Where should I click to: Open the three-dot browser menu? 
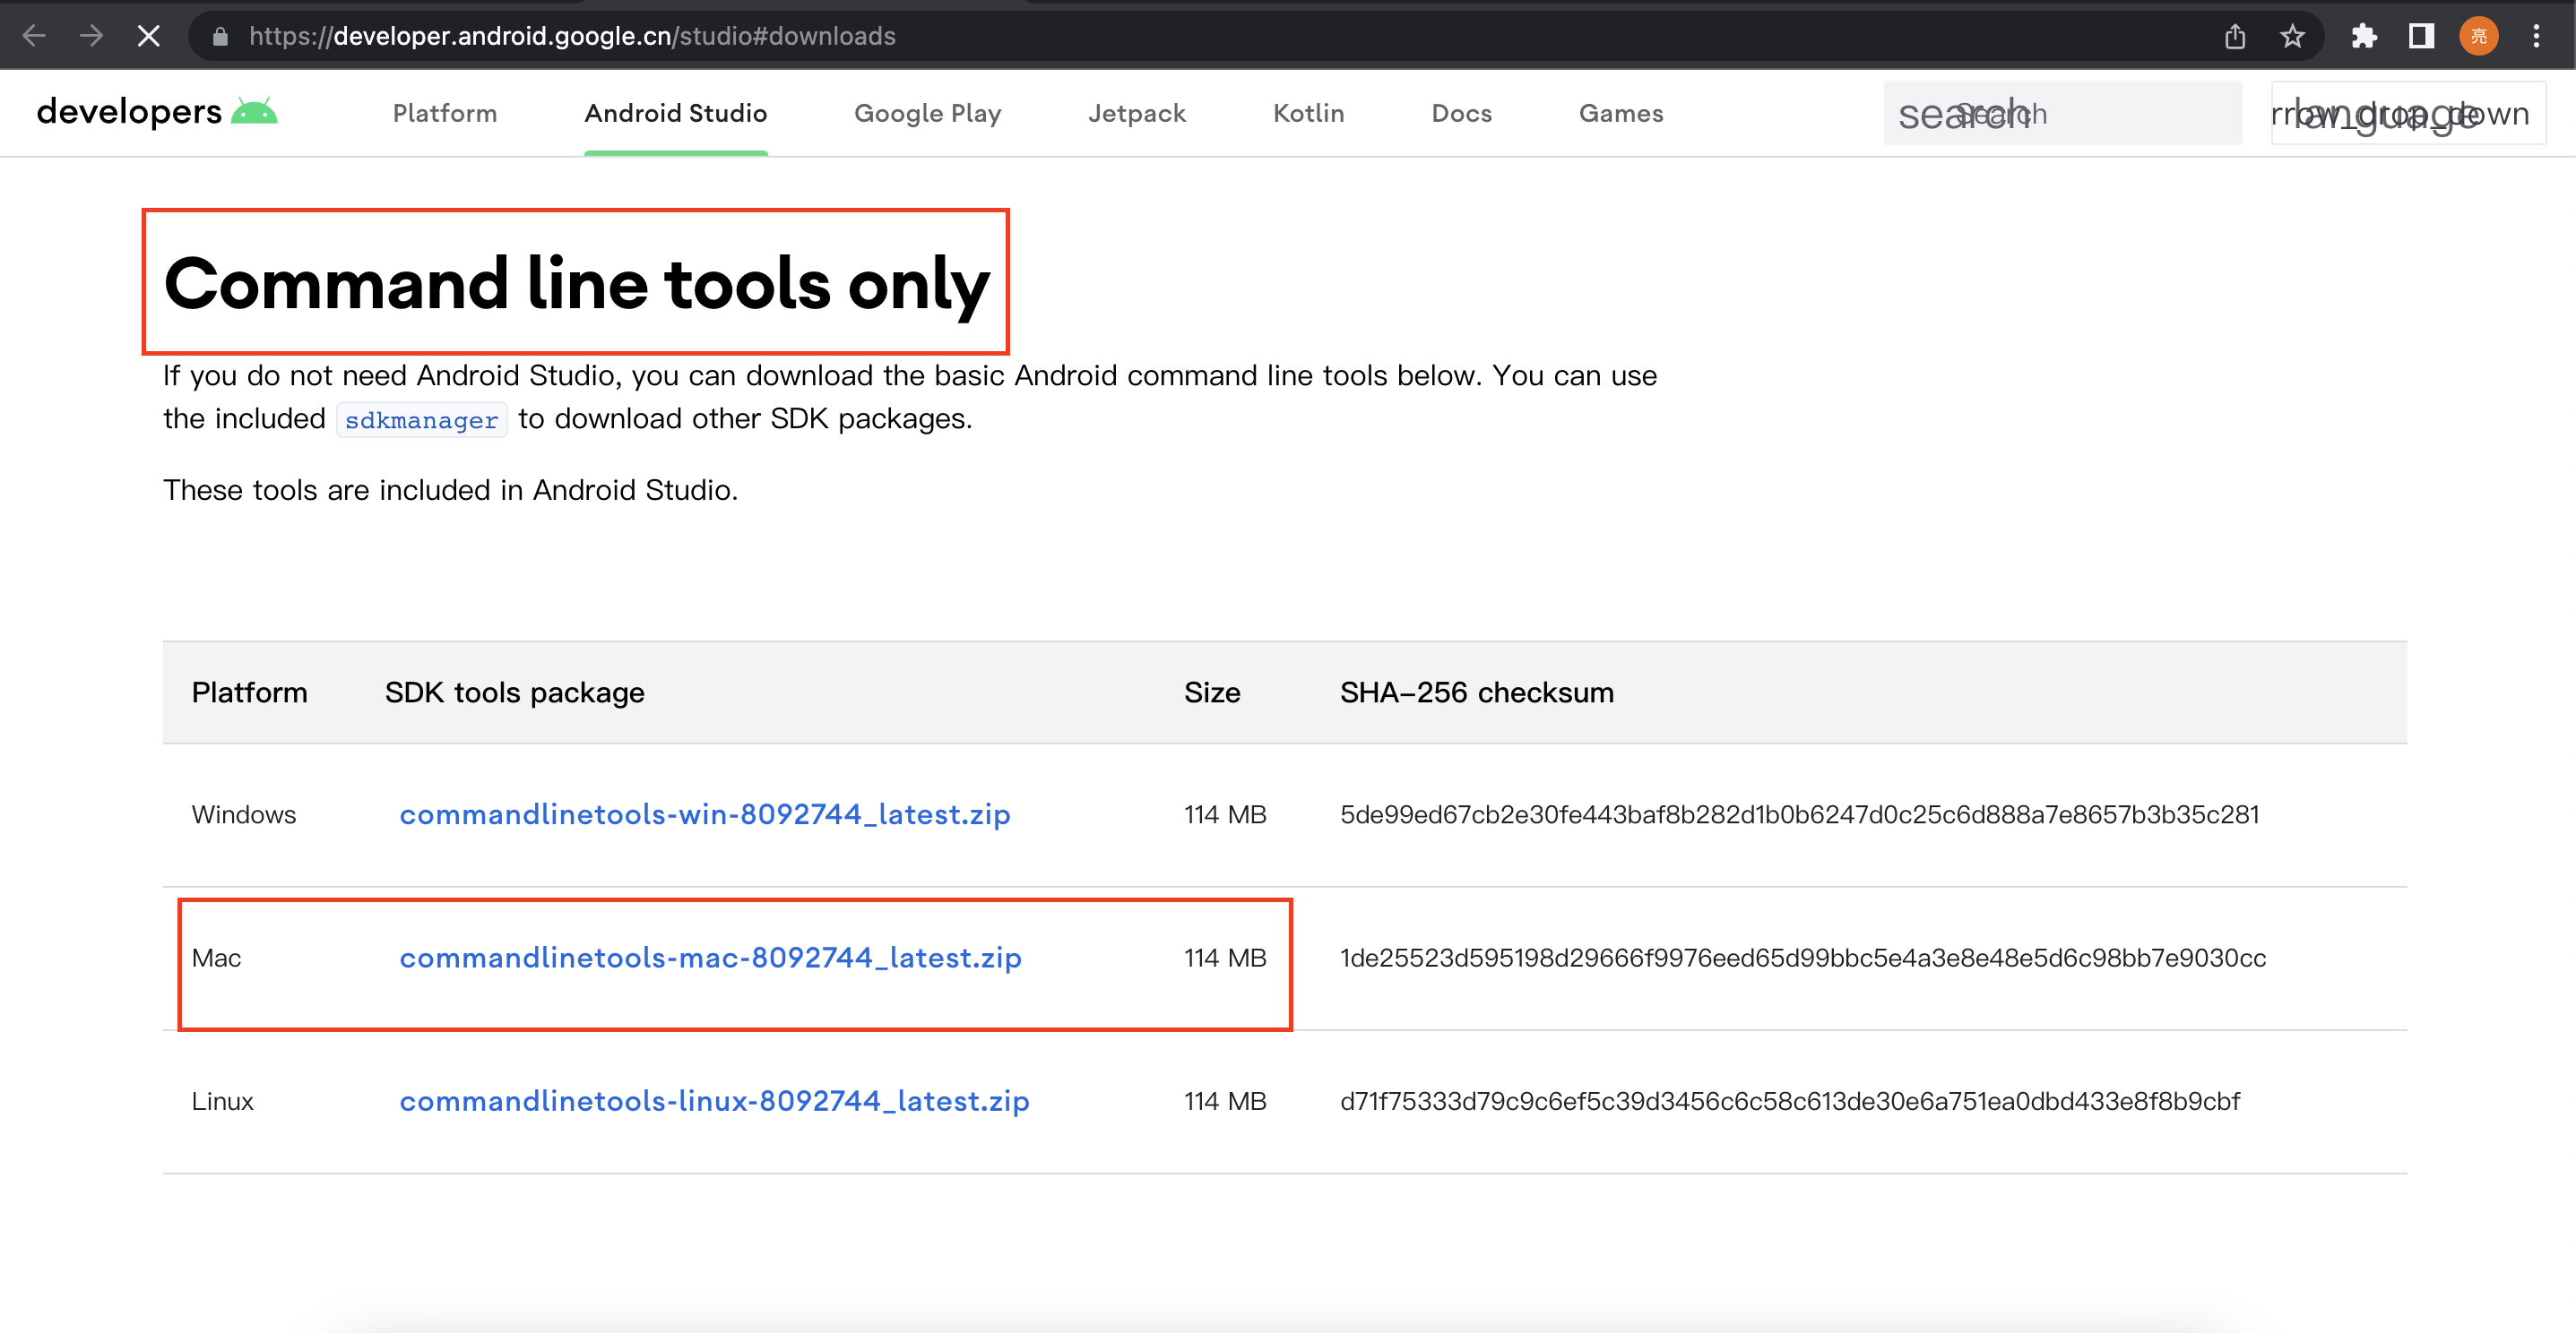pyautogui.click(x=2538, y=36)
